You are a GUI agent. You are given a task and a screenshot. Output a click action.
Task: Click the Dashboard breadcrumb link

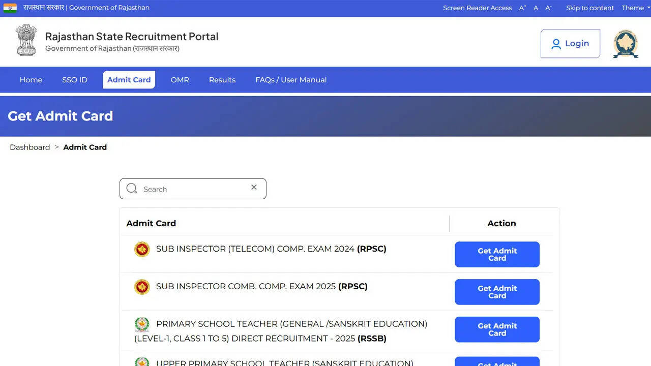30,147
